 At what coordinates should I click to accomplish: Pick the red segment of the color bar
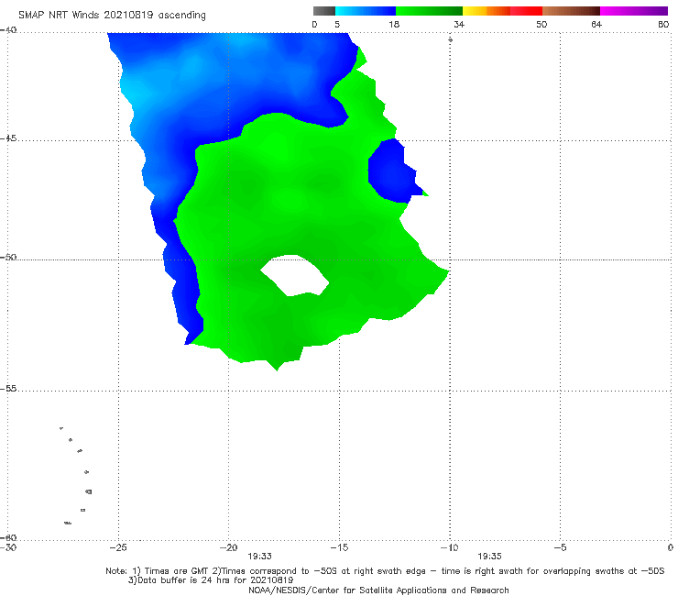coord(526,11)
